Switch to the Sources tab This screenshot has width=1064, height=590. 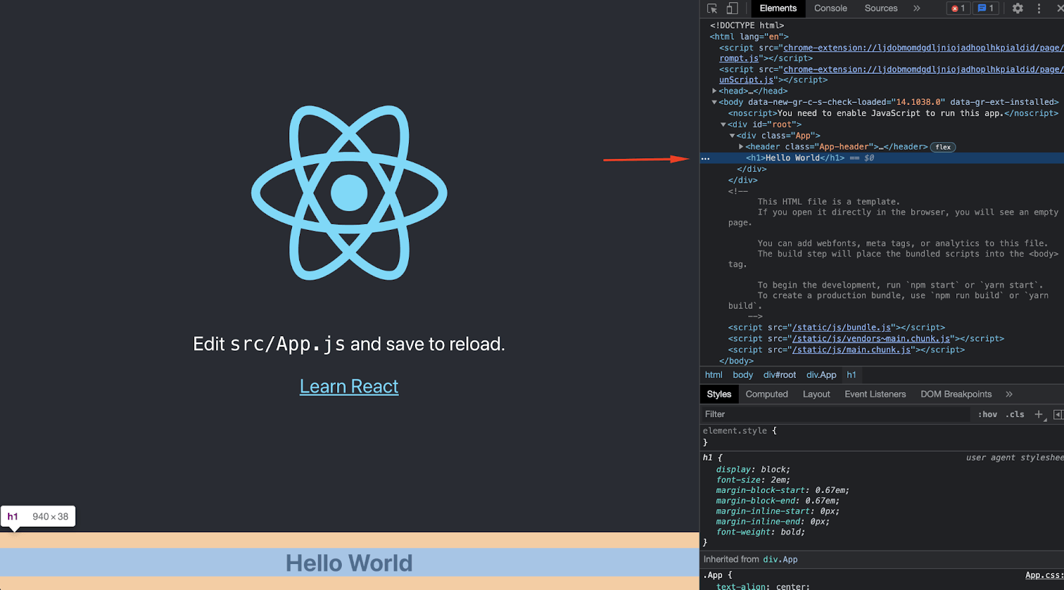pyautogui.click(x=881, y=9)
